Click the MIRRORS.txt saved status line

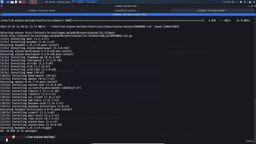pyautogui.click(x=90, y=27)
